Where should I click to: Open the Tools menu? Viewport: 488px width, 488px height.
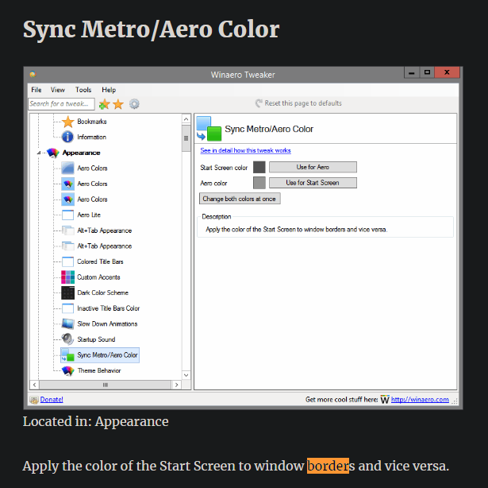(83, 90)
